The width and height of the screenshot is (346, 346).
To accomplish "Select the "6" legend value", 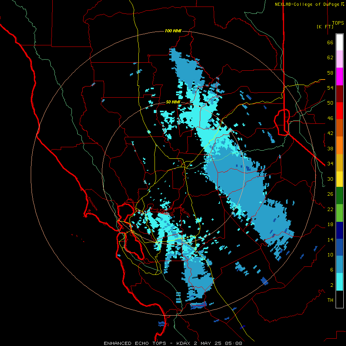I will (x=331, y=270).
